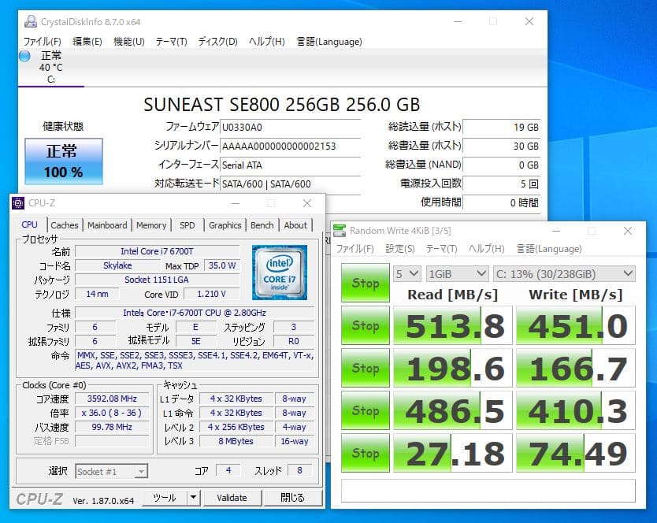The image size is (657, 523).
Task: Click the processor name Intel Core i7 6700T
Action: 157,251
